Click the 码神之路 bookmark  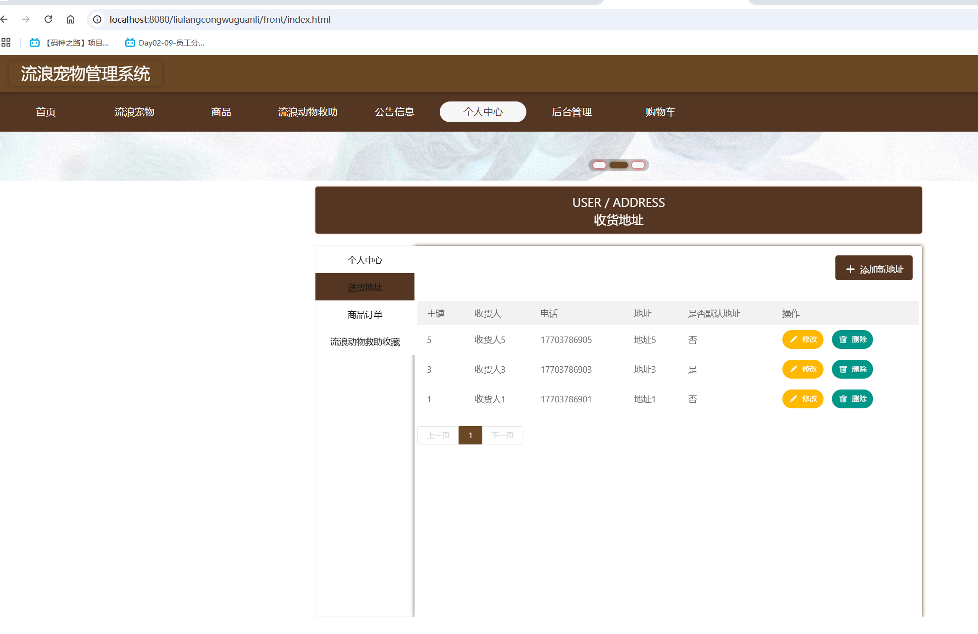(70, 43)
